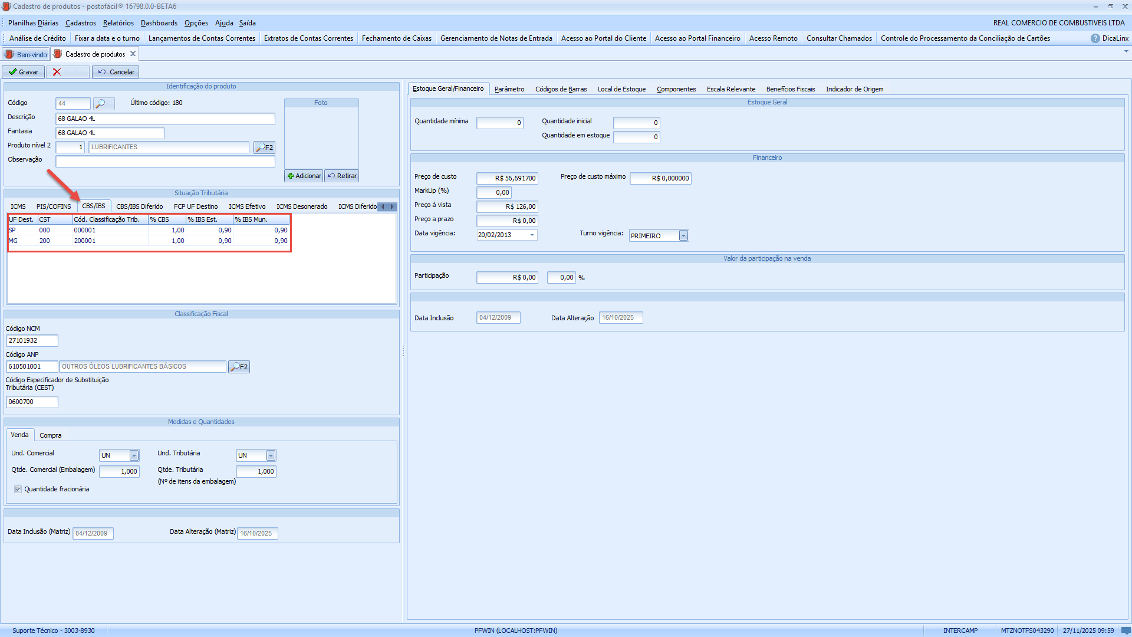Screen dimensions: 1132x637
Task: Click Retirar photo button
Action: [x=342, y=176]
